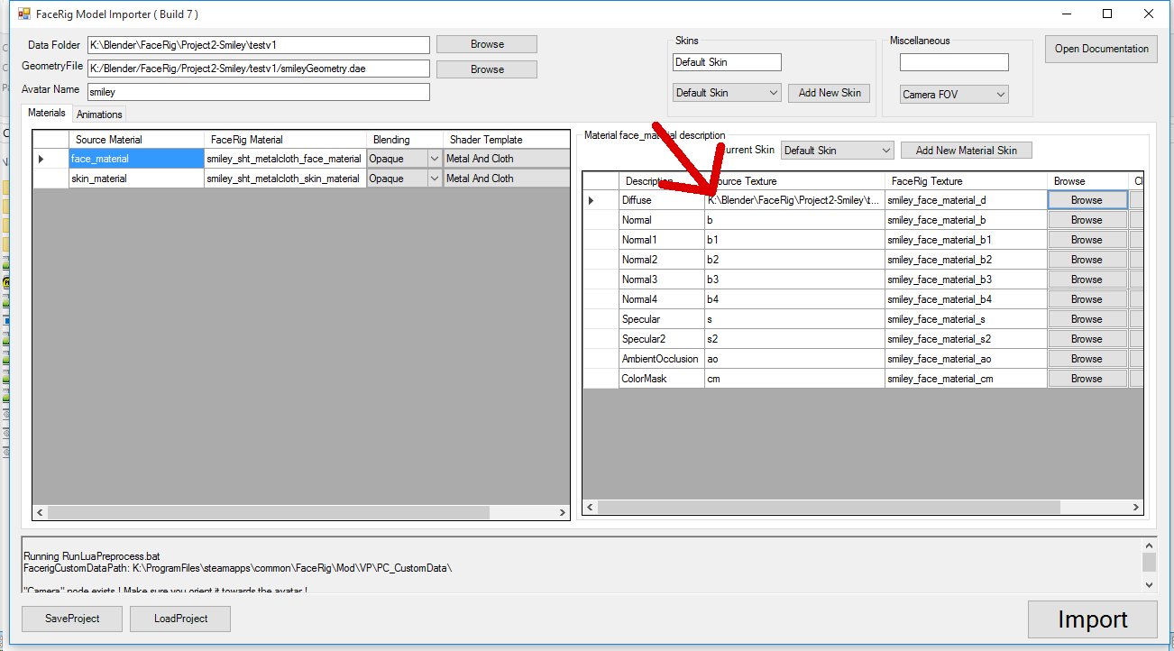Select the skin_material source material cell
1174x651 pixels.
click(137, 179)
